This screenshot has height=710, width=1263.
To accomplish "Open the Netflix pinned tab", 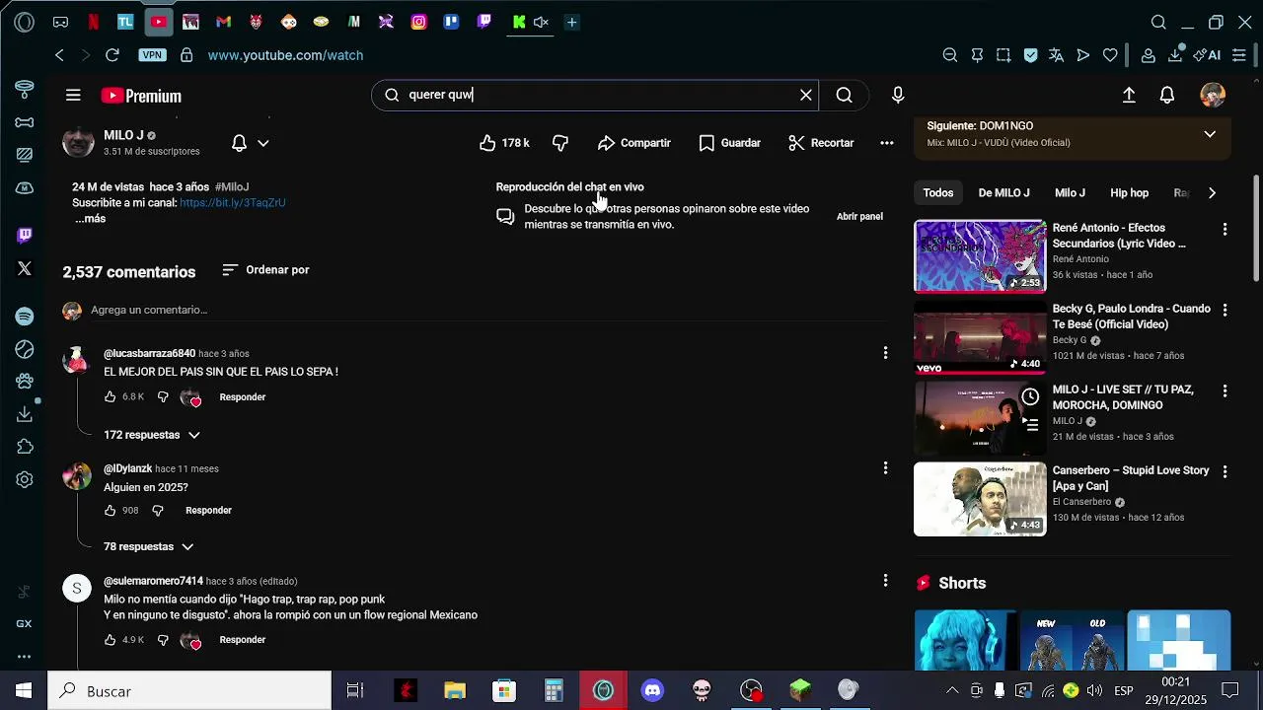I will 93,22.
